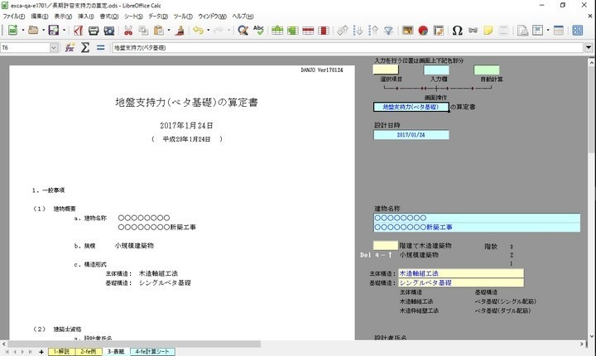Viewport: 596px width, 356px height.
Task: Select the 基礎構造 cell シングルベタ基礎
Action: pyautogui.click(x=461, y=282)
